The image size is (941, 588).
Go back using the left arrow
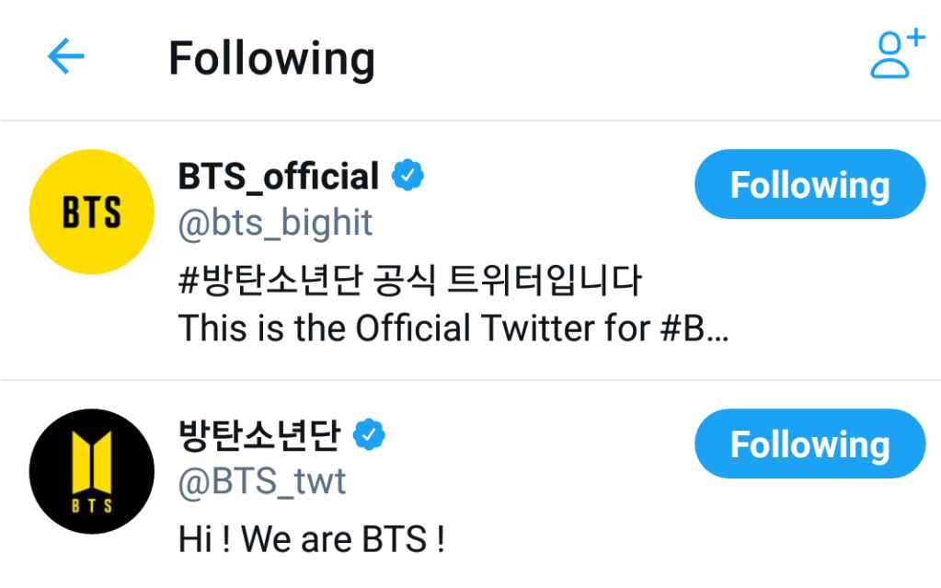65,58
